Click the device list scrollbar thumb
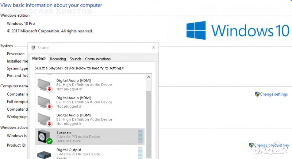 (x=149, y=124)
